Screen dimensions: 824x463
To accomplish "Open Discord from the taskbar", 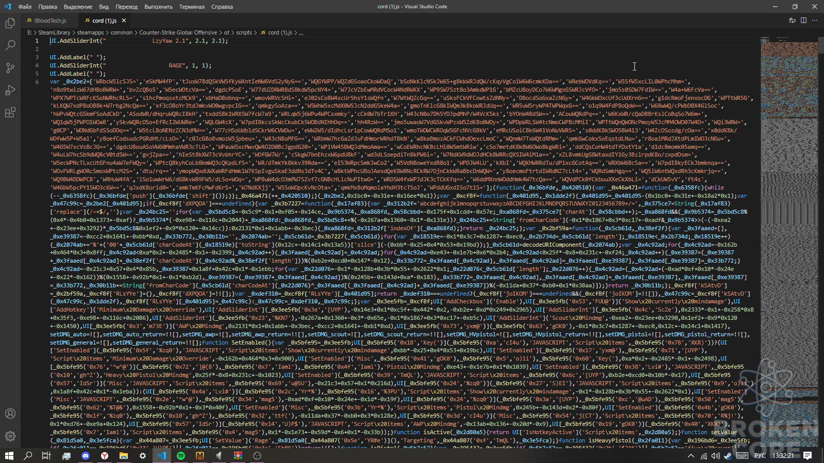I will pos(86,456).
